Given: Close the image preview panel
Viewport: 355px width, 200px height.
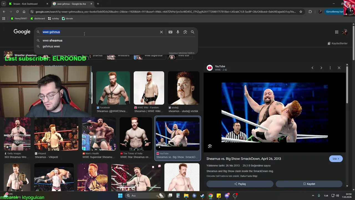Looking at the screenshot, I should (339, 68).
